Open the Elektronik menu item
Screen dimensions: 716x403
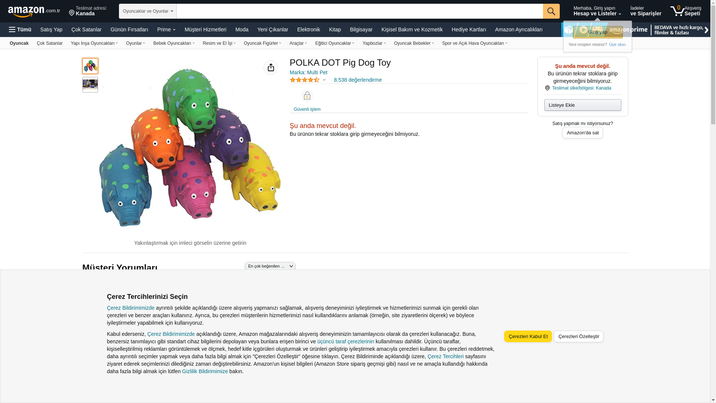point(308,29)
